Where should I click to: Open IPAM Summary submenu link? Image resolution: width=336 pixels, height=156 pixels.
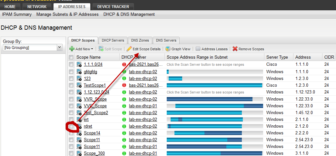17,15
